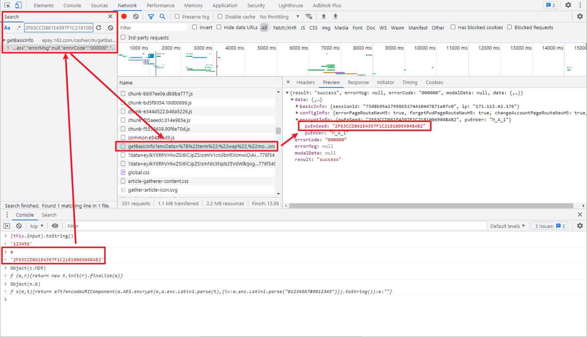Click the network Filter input field
The image size is (587, 337).
[x=153, y=27]
